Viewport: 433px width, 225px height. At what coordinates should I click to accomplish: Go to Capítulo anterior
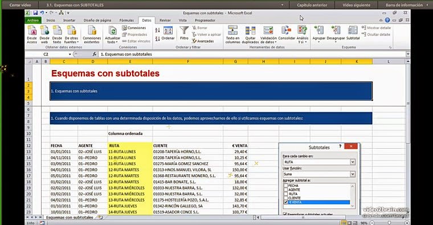tap(312, 5)
